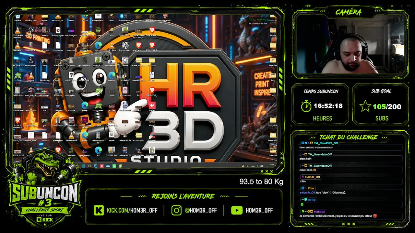This screenshot has width=415, height=233.
Task: Select the VLC file "transfertdeposit"
Action: 71,136
